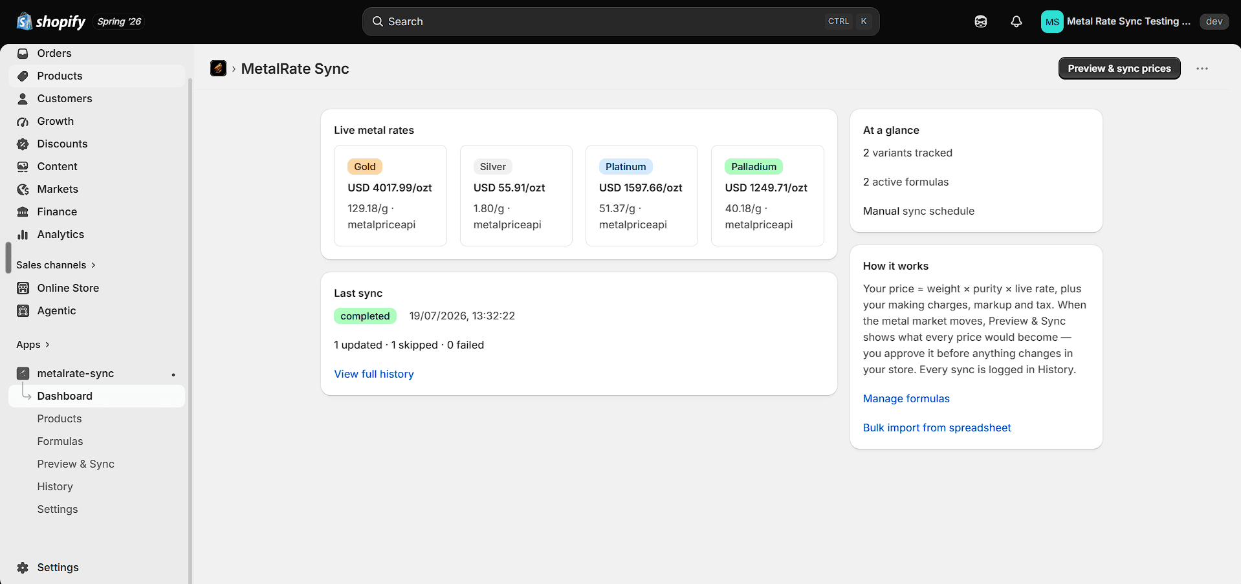This screenshot has width=1241, height=584.
Task: Click the metalrate-sync app icon in sidebar
Action: (23, 373)
